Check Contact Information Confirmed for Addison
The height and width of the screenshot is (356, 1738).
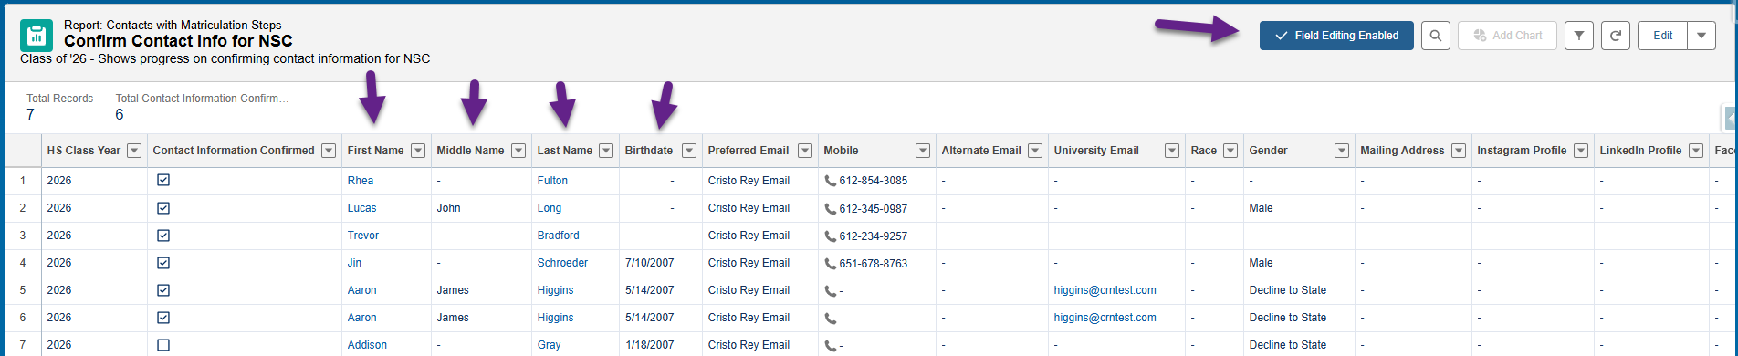pyautogui.click(x=163, y=345)
